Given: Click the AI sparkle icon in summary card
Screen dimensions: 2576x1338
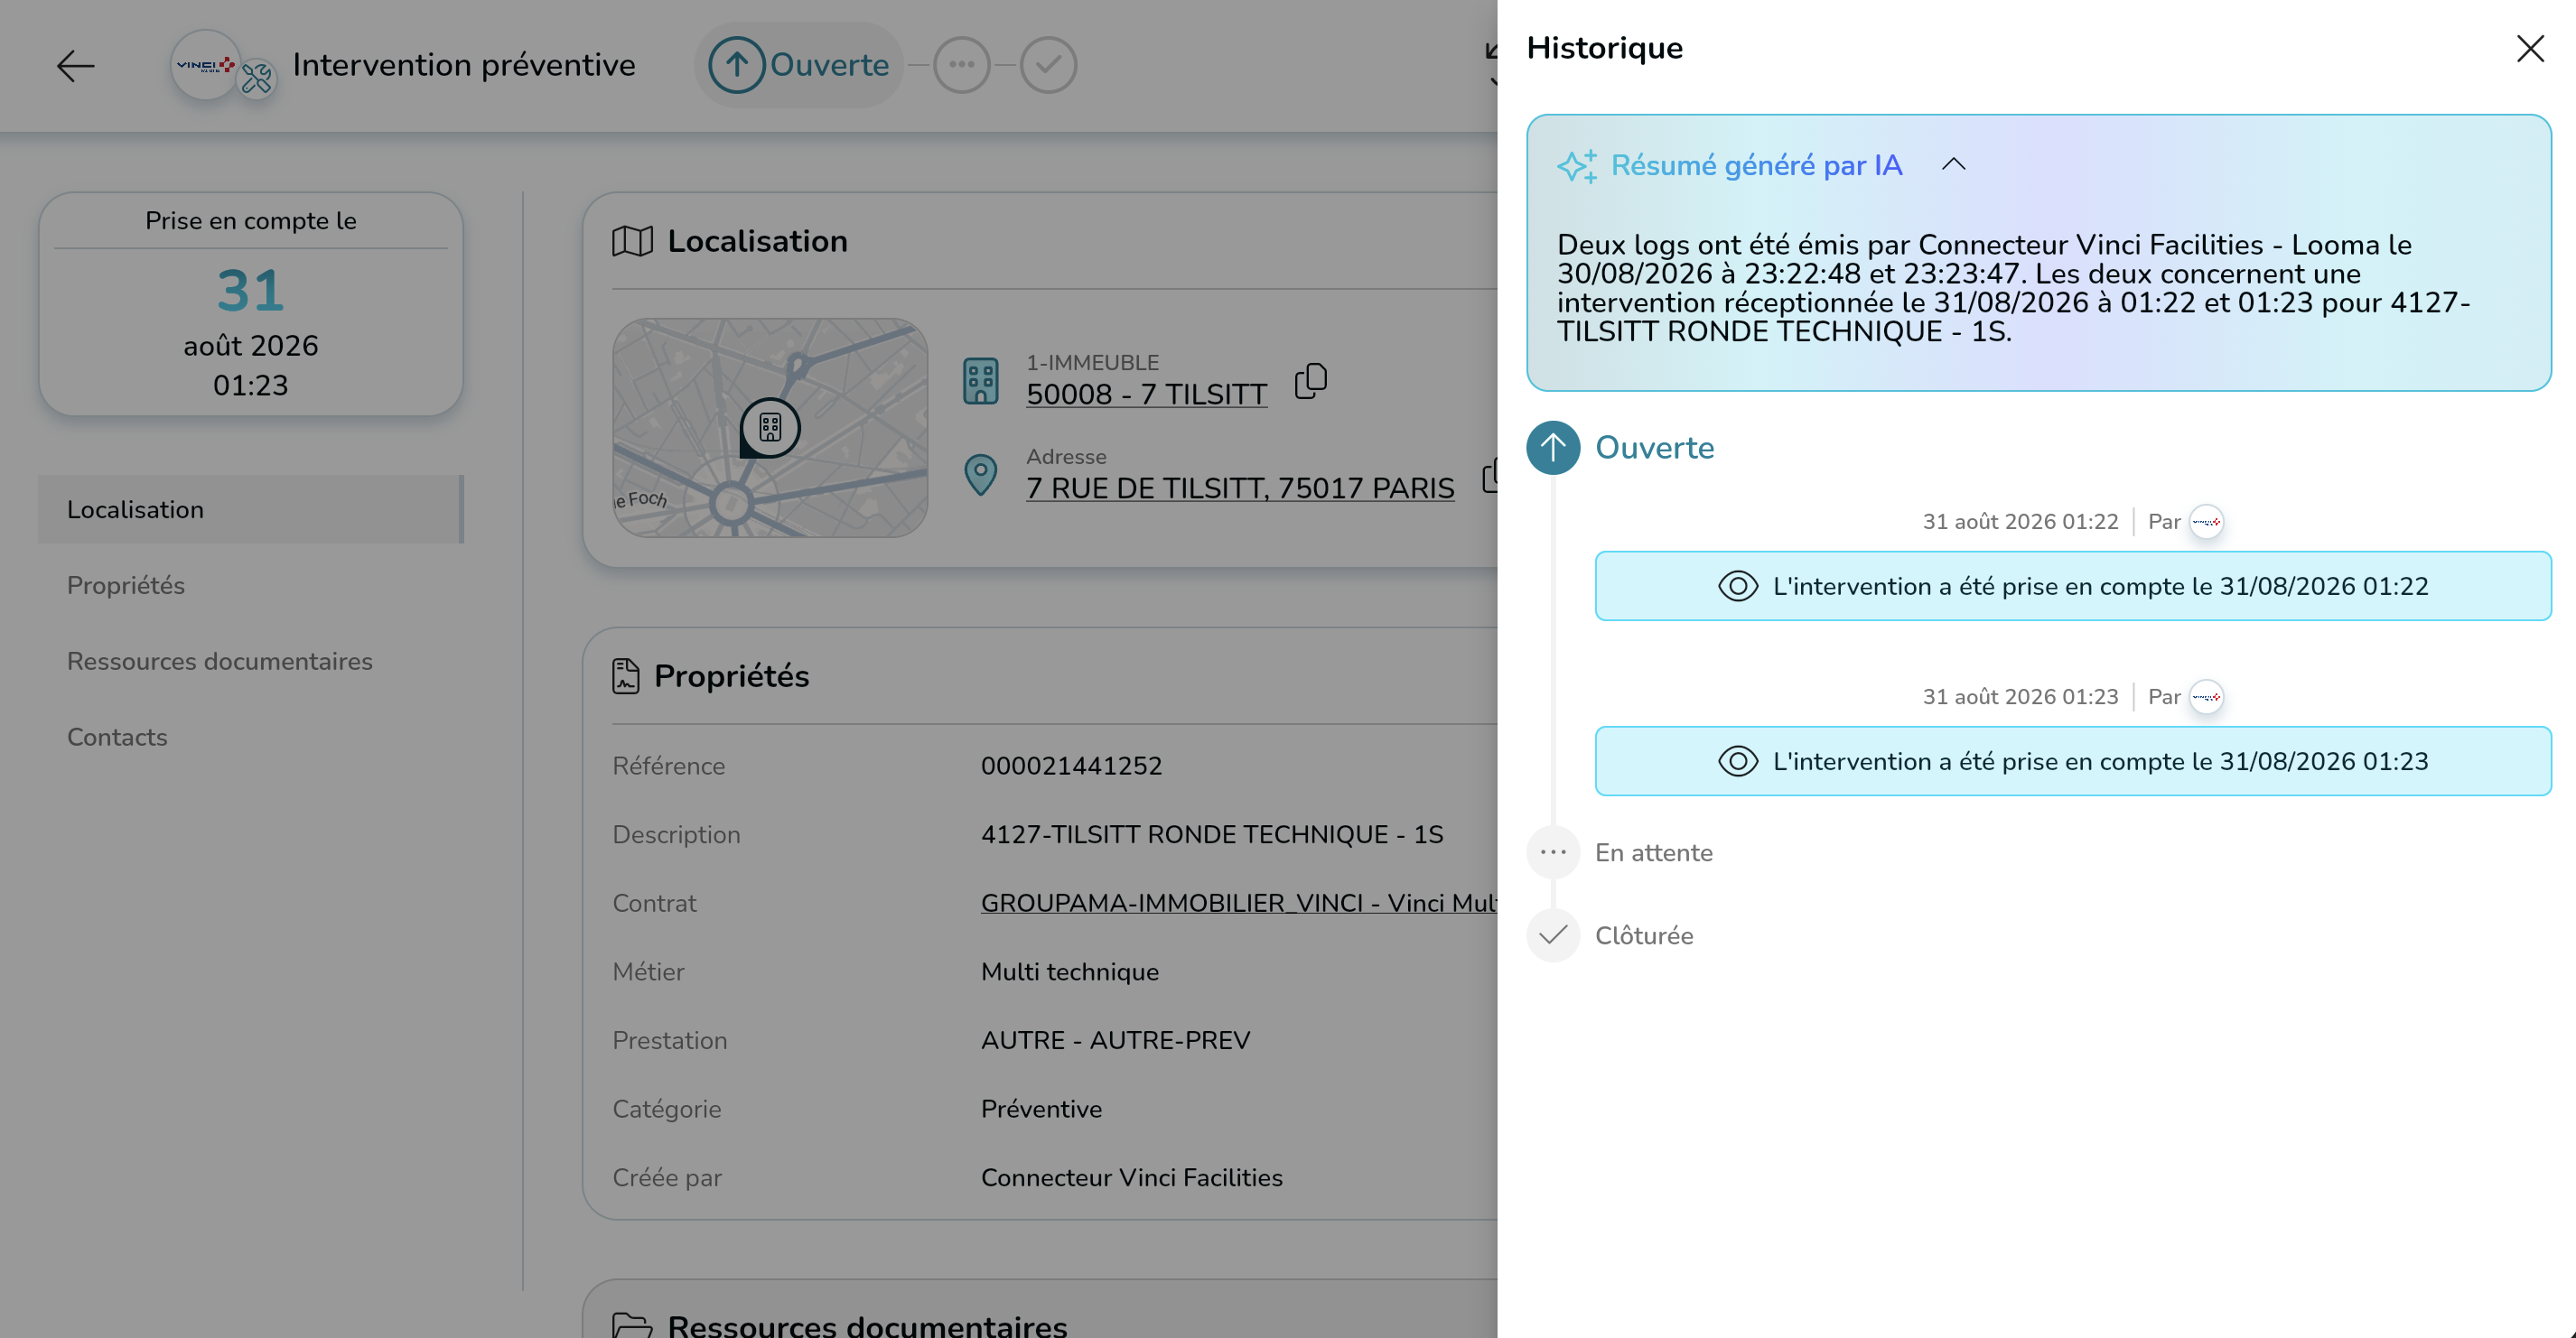Looking at the screenshot, I should pos(1577,166).
